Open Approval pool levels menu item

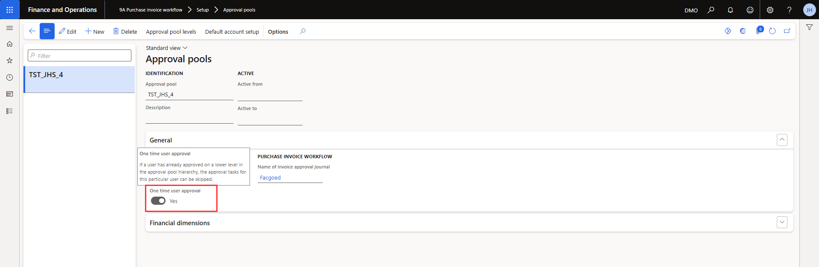(x=171, y=32)
